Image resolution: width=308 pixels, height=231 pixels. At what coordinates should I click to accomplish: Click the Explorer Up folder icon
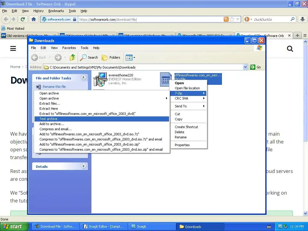coord(72,57)
